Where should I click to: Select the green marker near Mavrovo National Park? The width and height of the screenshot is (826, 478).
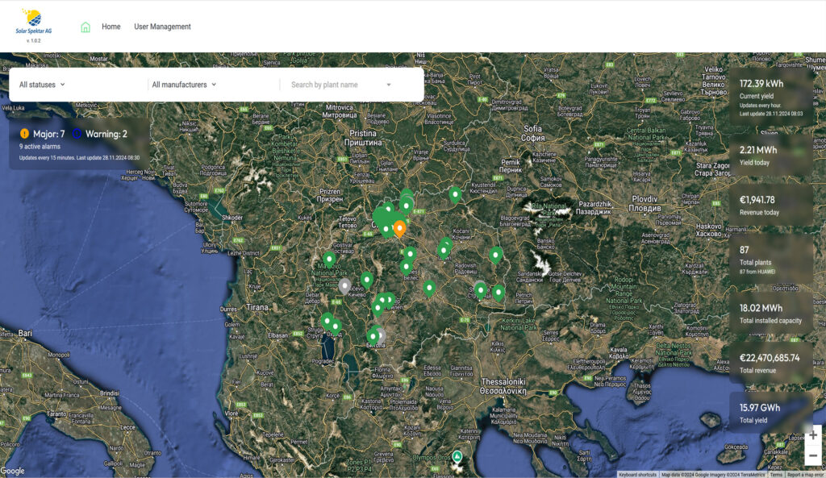point(328,259)
